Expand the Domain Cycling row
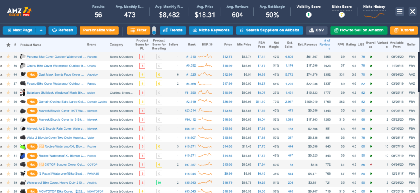Screen dimensions: 420x193 [x=1, y=102]
